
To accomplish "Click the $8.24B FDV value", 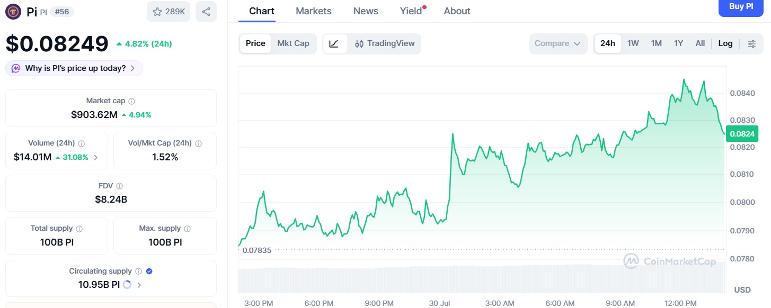I will 111,200.
